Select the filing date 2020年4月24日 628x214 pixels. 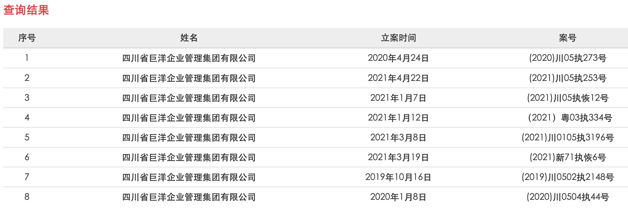click(398, 58)
